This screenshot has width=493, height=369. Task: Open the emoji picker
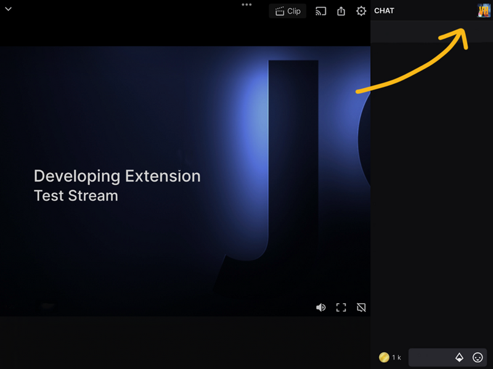pyautogui.click(x=478, y=357)
